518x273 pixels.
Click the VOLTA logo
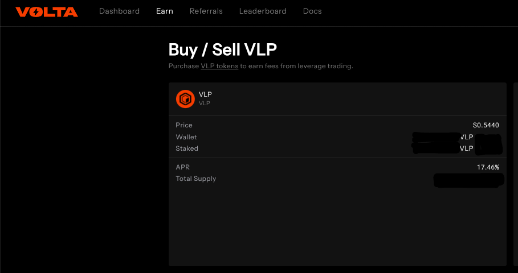click(x=46, y=11)
